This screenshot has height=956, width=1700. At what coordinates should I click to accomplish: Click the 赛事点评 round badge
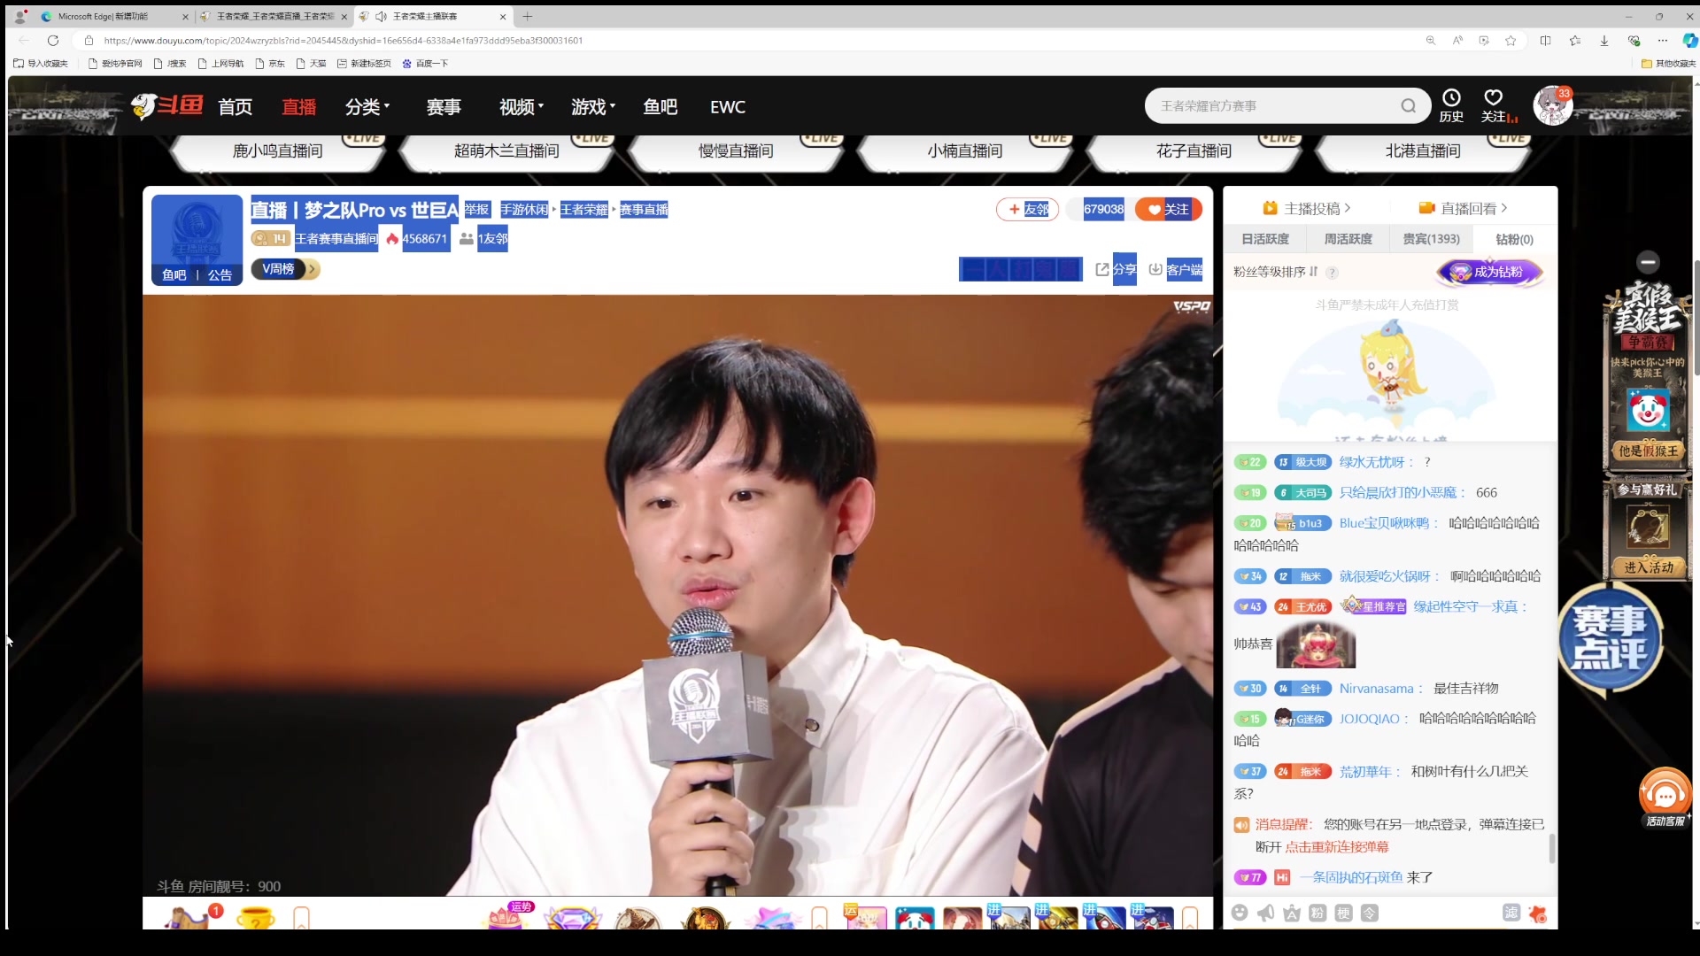[x=1609, y=637]
